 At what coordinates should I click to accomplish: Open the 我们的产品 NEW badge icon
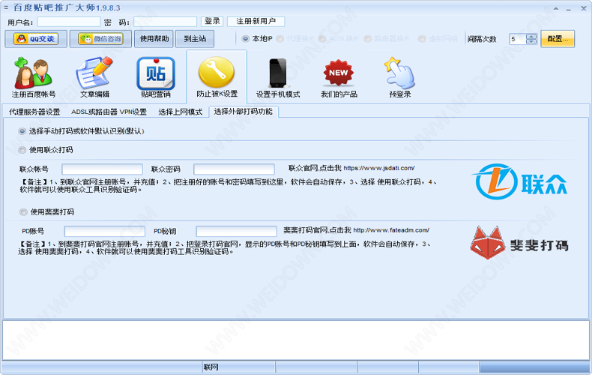coord(339,77)
